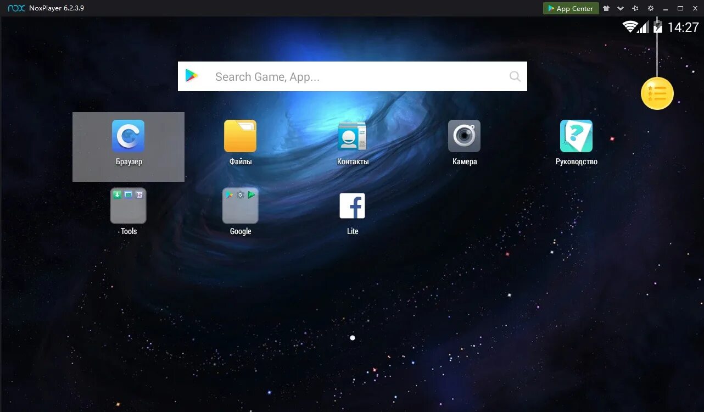Click the home screen page indicator dot
The width and height of the screenshot is (704, 412).
[353, 338]
